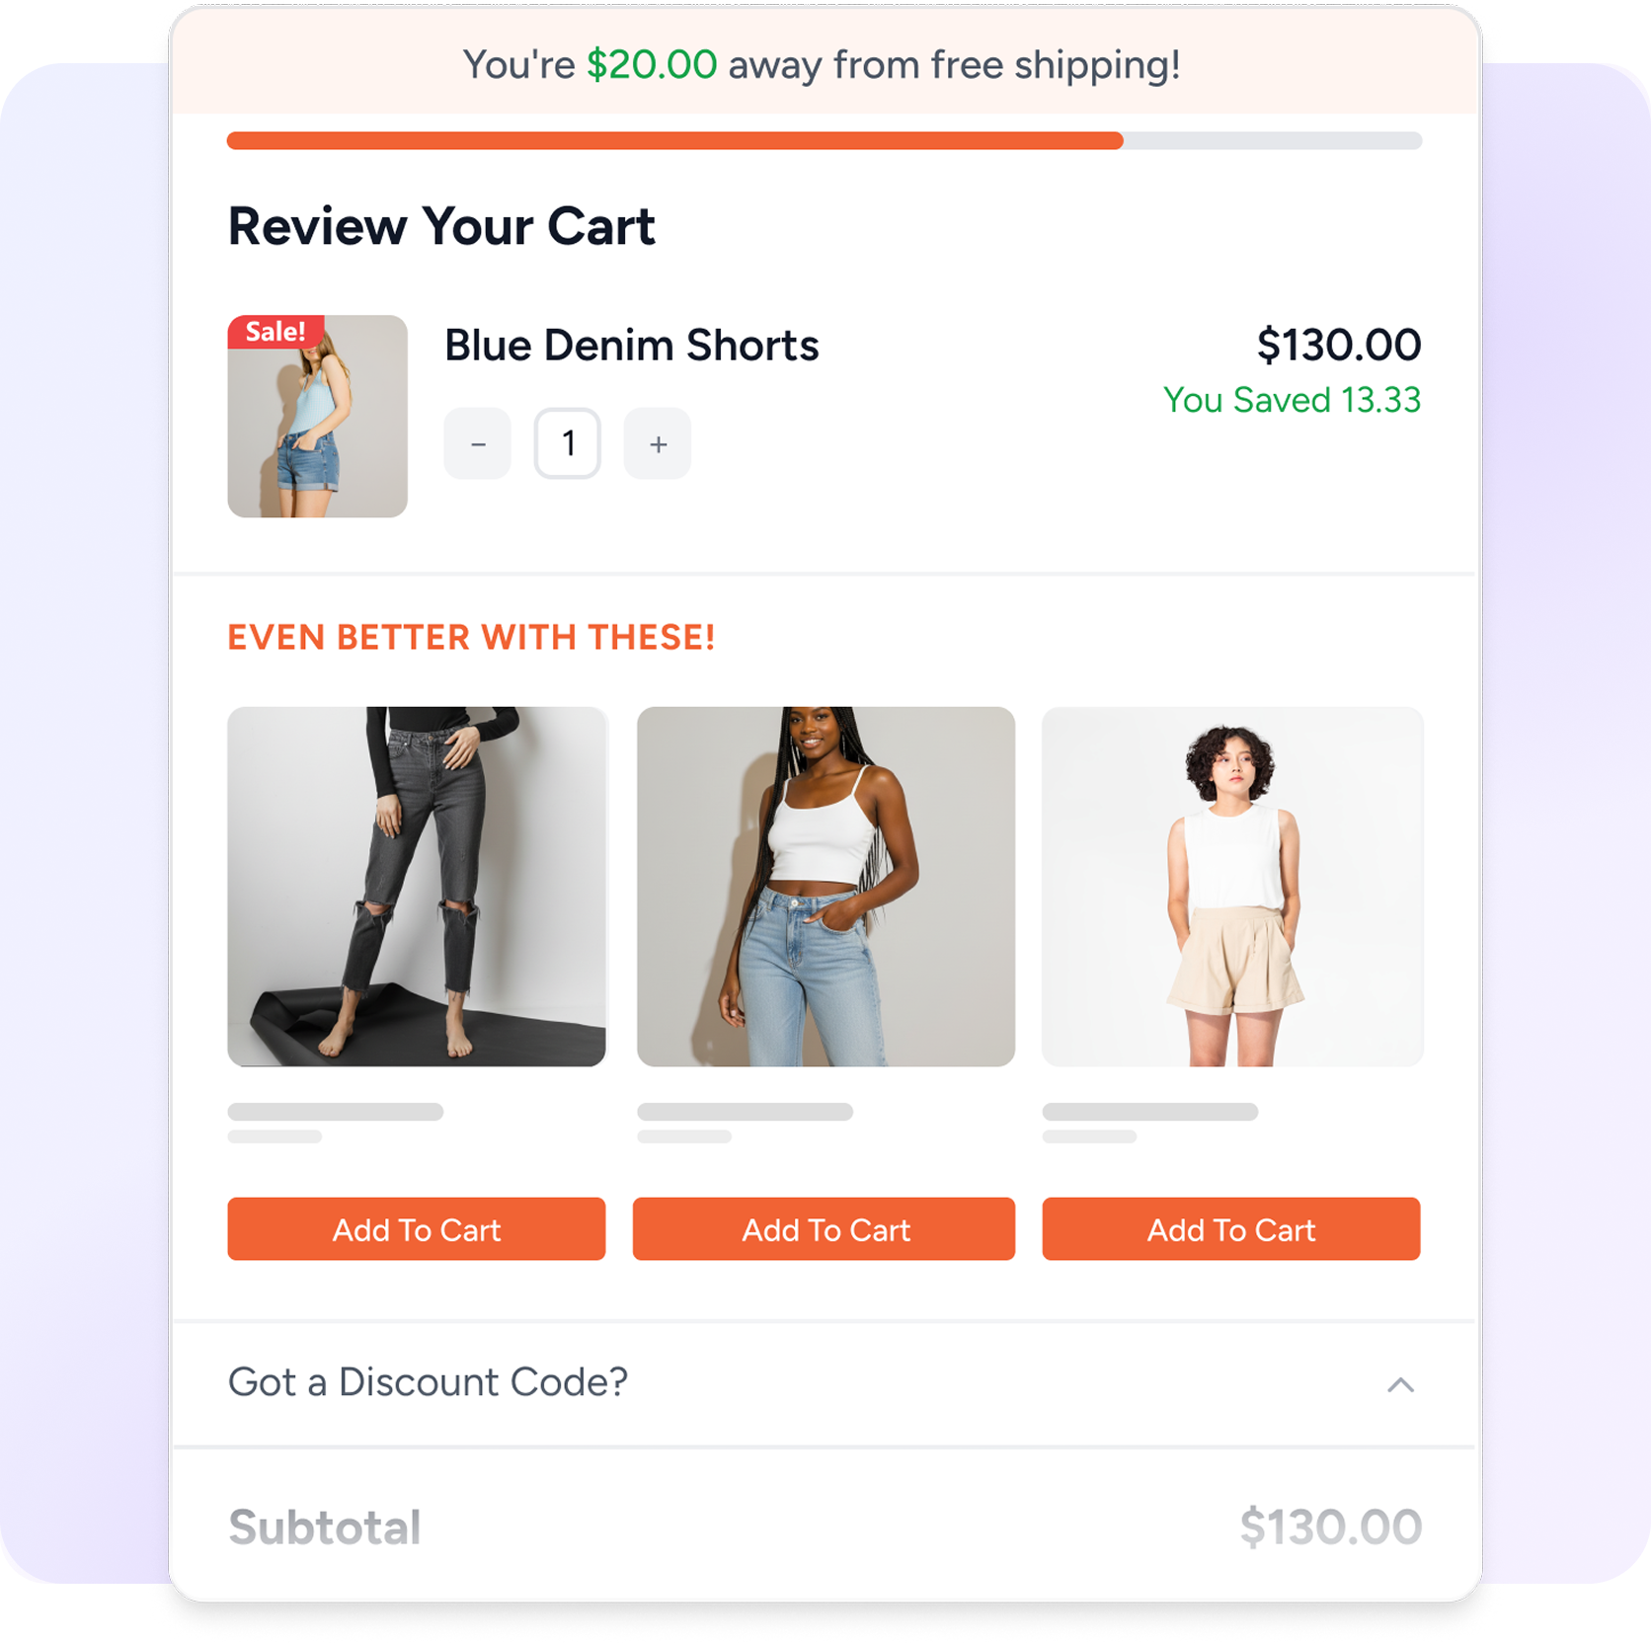Viewport: 1651px width, 1643px height.
Task: Open the Blue Denim Shorts product title
Action: pyautogui.click(x=631, y=346)
